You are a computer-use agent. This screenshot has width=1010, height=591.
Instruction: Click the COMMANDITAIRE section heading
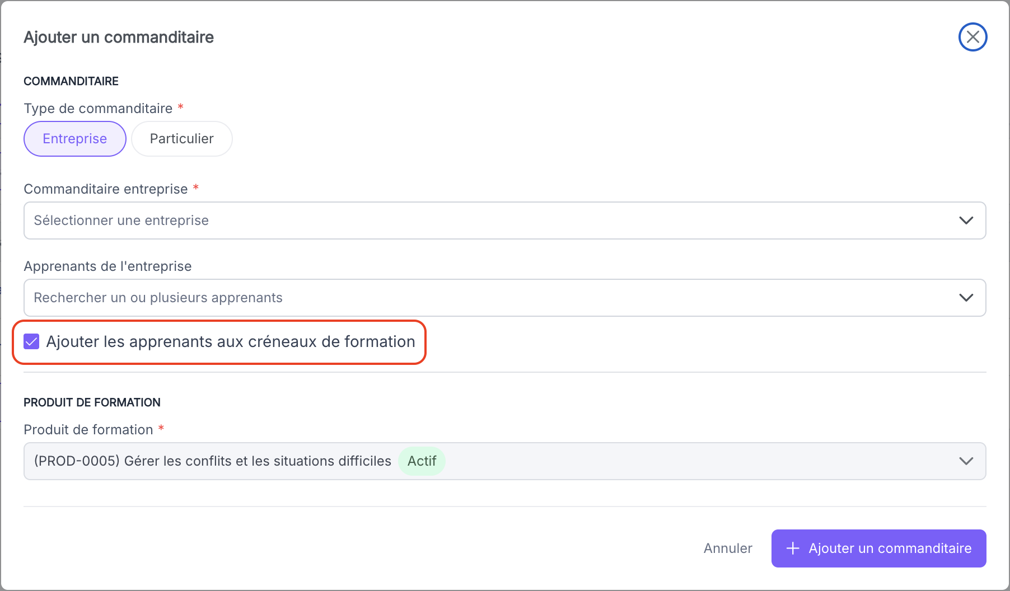point(71,81)
